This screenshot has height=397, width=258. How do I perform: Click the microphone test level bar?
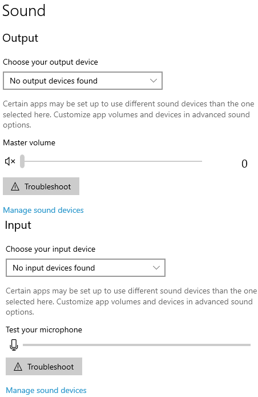coord(137,345)
